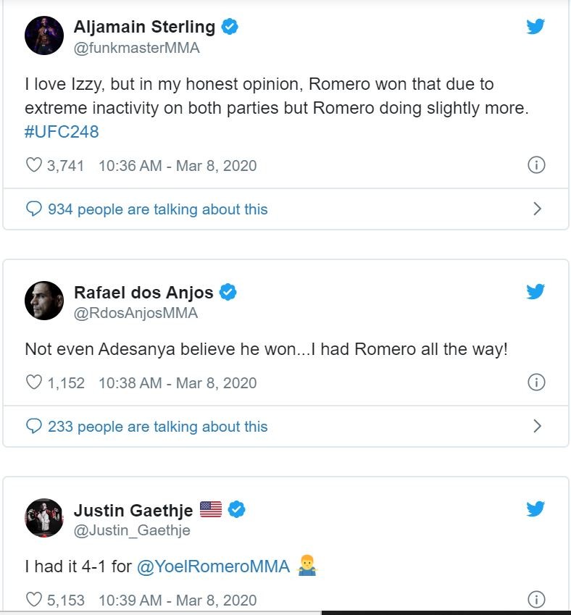Click the reply bubble beside 934 people
This screenshot has width=571, height=615.
[x=33, y=209]
